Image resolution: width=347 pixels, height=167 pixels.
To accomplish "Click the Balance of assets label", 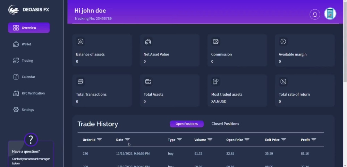I will [90, 54].
